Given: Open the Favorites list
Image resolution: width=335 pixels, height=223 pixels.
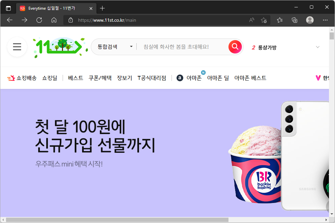Looking at the screenshot, I should 280,20.
